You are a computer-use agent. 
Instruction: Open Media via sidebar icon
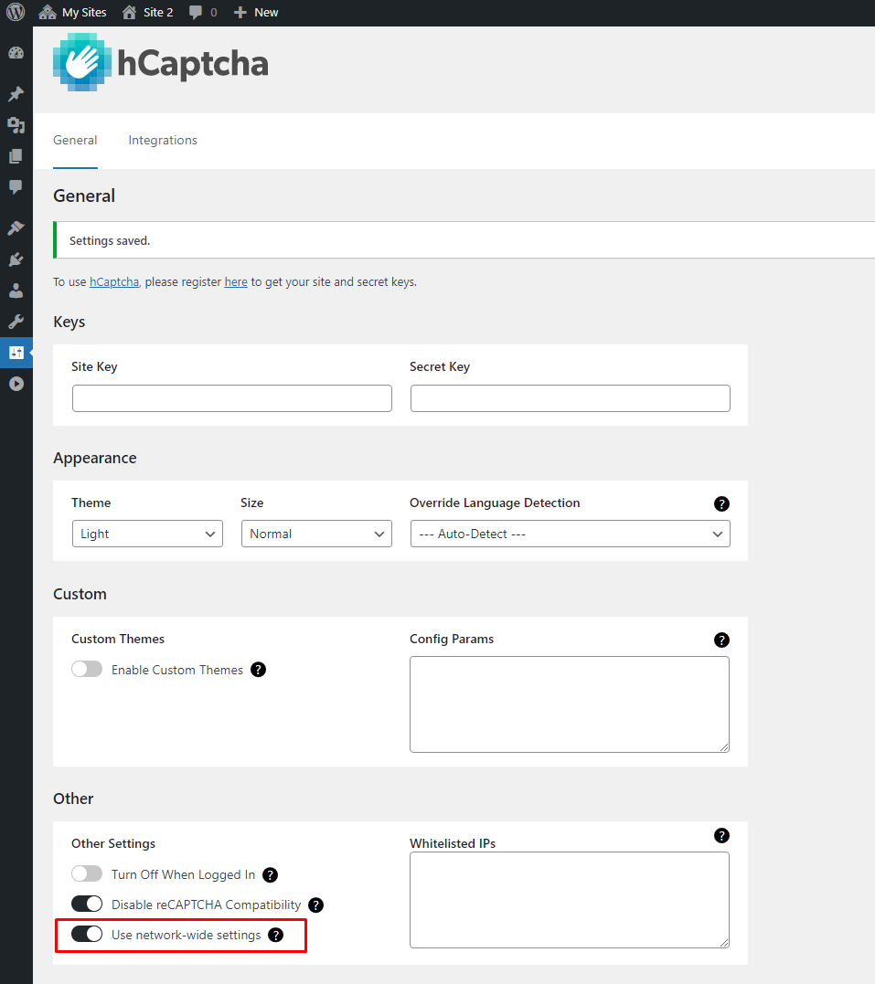(16, 125)
